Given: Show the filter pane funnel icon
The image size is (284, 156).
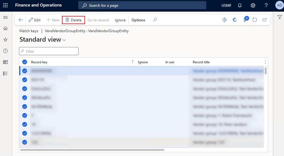Looking at the screenshot, I should point(280,17).
